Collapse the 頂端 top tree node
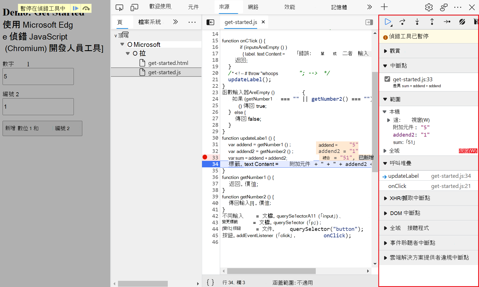 click(116, 36)
